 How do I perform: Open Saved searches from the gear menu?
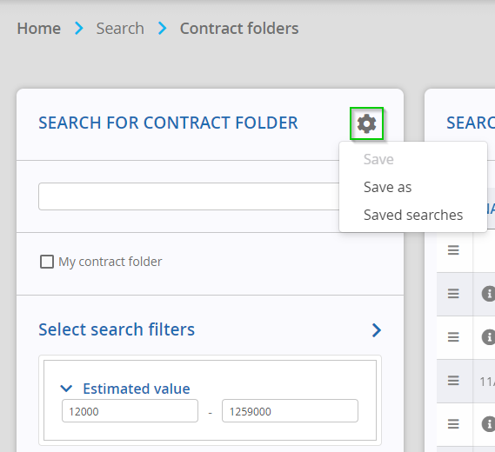click(413, 215)
